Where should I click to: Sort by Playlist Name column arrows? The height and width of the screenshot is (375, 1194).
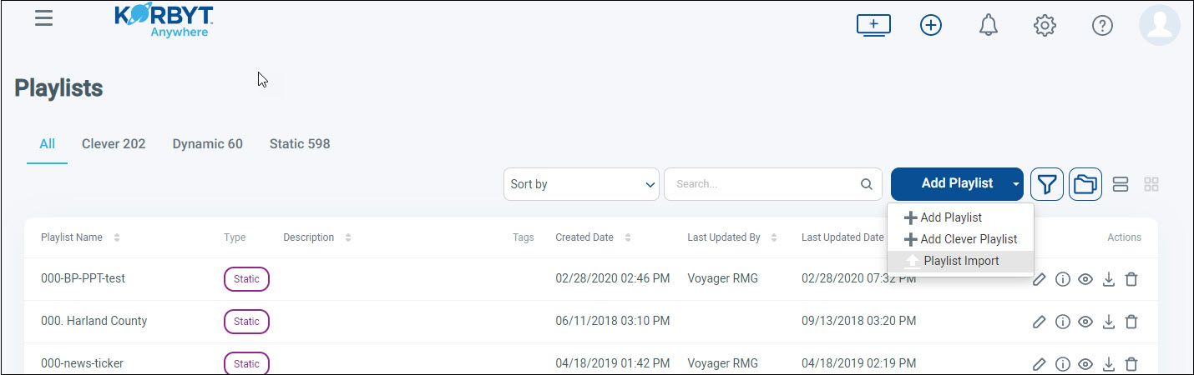point(117,237)
